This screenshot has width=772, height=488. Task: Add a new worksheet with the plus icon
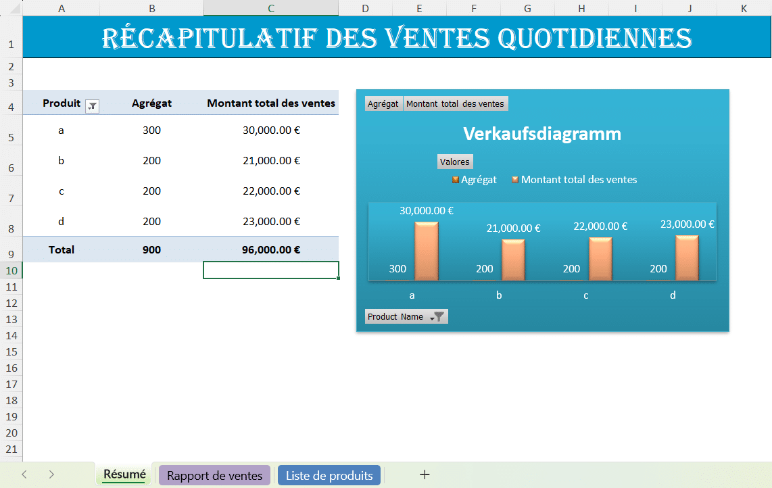tap(425, 474)
